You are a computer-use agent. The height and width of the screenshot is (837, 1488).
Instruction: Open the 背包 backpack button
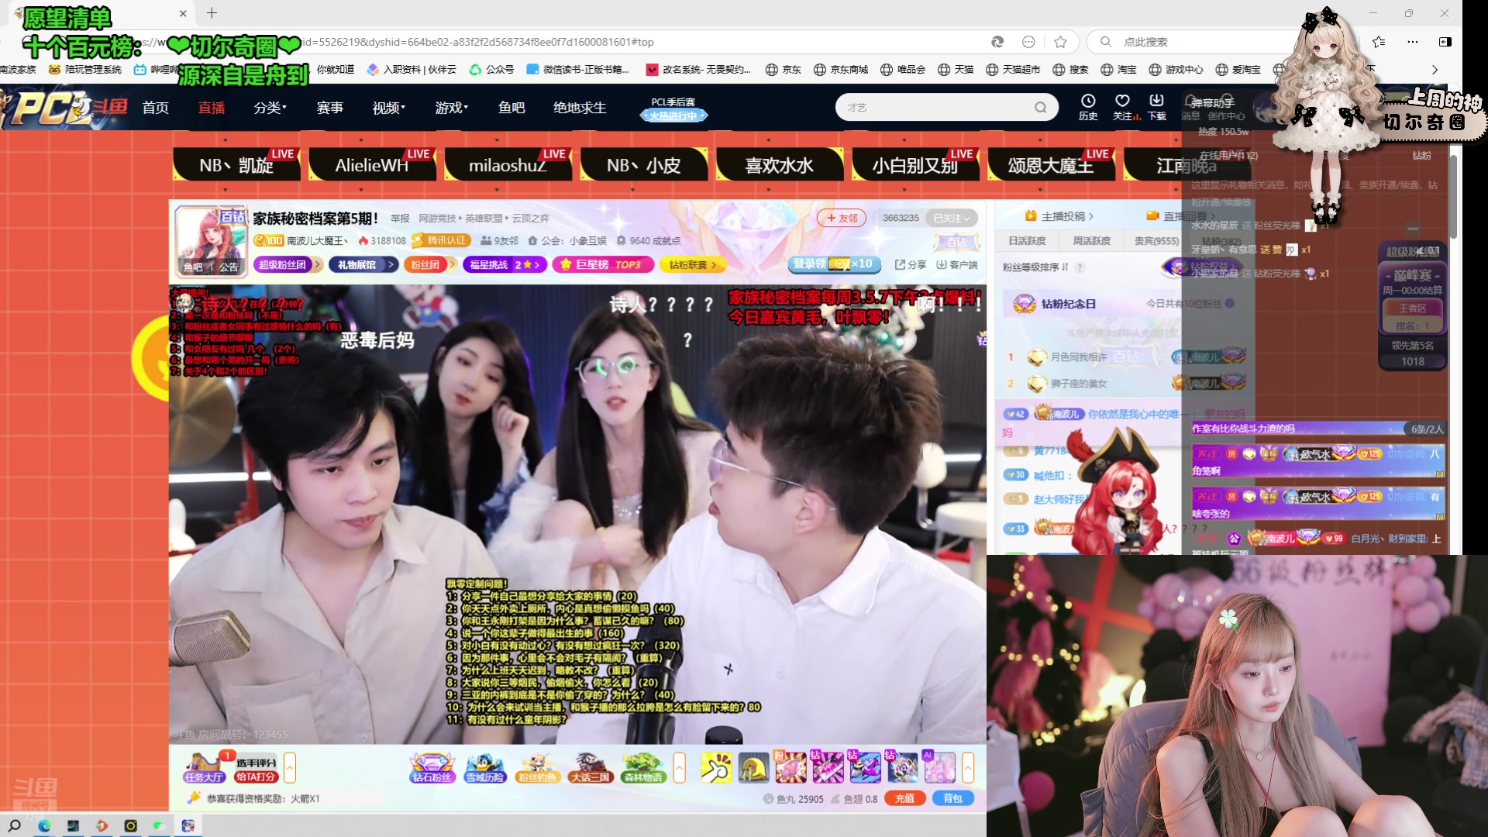(x=952, y=798)
